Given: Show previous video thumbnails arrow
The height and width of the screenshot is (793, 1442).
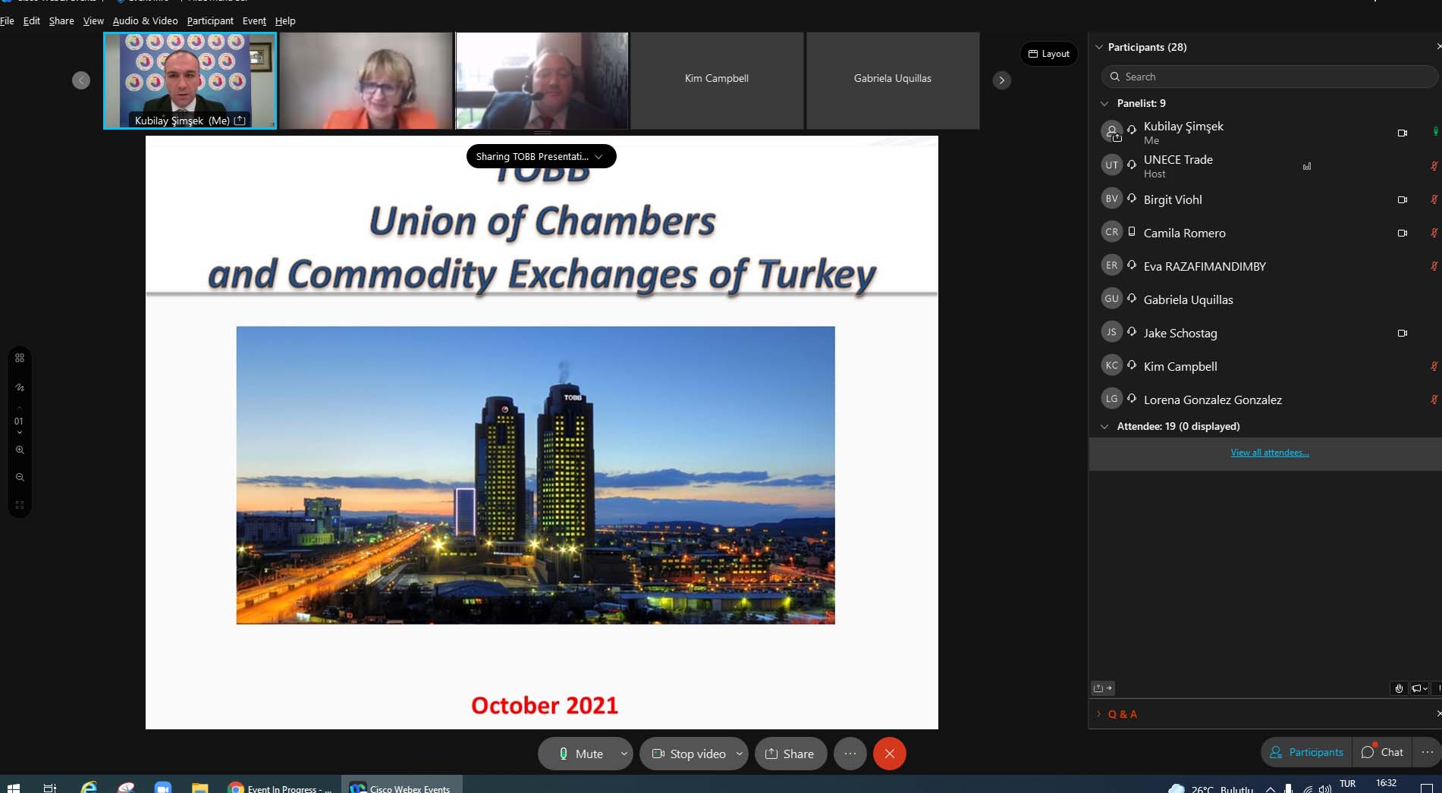Looking at the screenshot, I should (x=81, y=80).
